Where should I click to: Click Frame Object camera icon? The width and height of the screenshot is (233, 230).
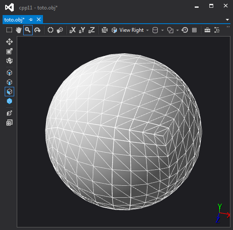point(104,30)
